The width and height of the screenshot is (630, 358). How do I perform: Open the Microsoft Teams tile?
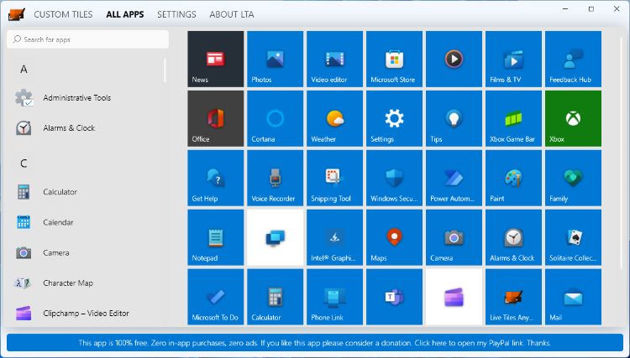(x=394, y=297)
